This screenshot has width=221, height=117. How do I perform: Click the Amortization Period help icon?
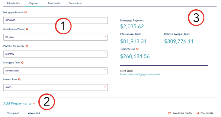[27, 29]
